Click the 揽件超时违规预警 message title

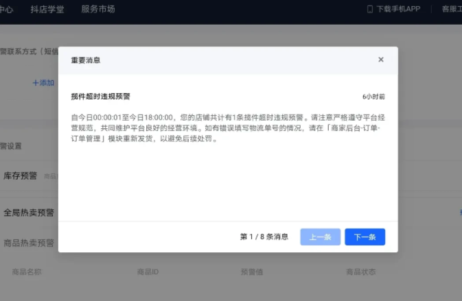point(100,97)
